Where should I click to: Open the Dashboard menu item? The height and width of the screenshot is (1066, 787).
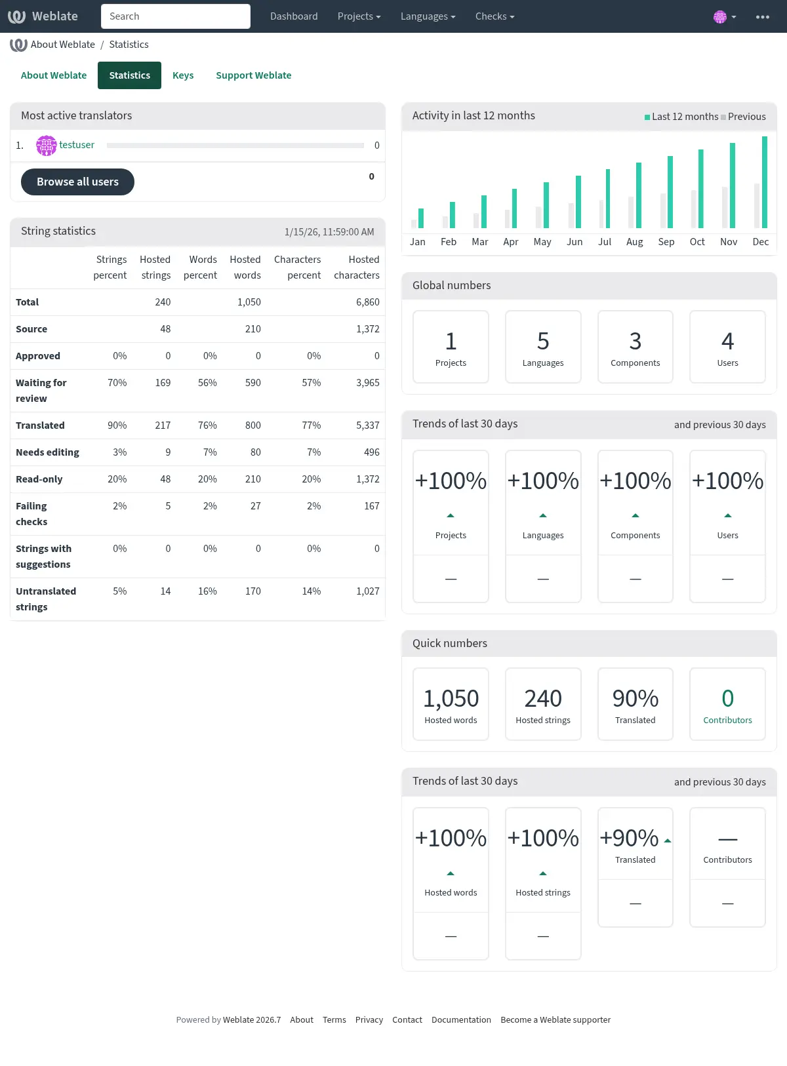click(294, 16)
